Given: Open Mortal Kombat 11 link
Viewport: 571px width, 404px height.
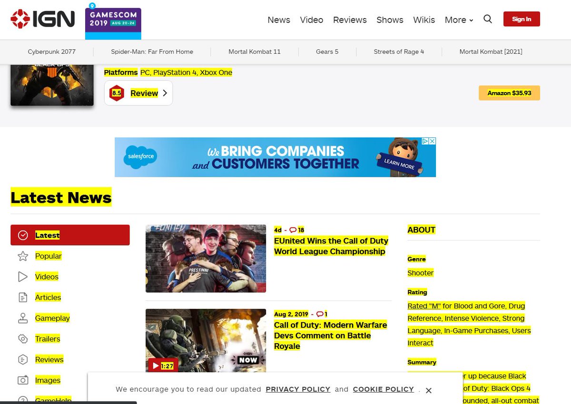Looking at the screenshot, I should pyautogui.click(x=255, y=51).
